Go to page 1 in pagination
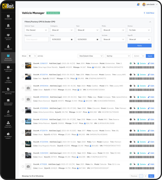Screen dimensions: 162x180 point(141,176)
